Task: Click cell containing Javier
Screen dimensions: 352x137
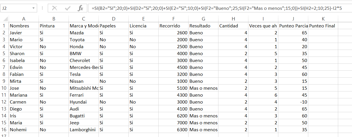Action: pyautogui.click(x=24, y=33)
